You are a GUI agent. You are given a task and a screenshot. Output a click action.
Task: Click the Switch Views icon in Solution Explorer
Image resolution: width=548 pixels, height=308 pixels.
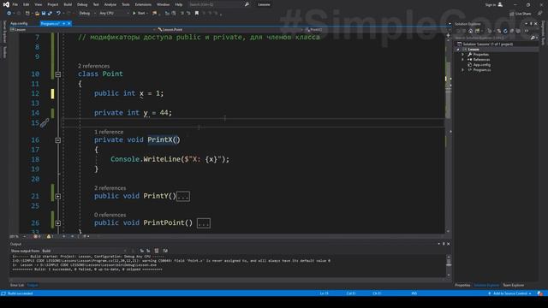point(477,31)
